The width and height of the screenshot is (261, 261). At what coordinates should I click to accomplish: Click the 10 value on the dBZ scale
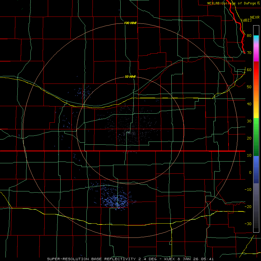[249, 155]
